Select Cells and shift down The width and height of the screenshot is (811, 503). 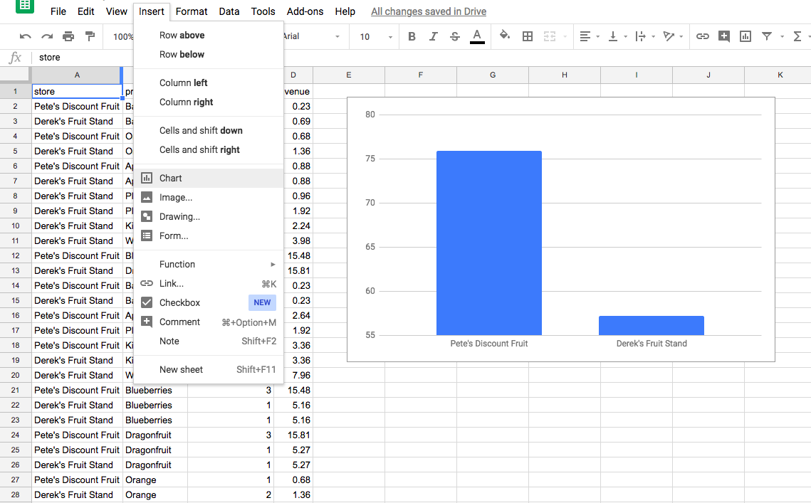coord(209,130)
